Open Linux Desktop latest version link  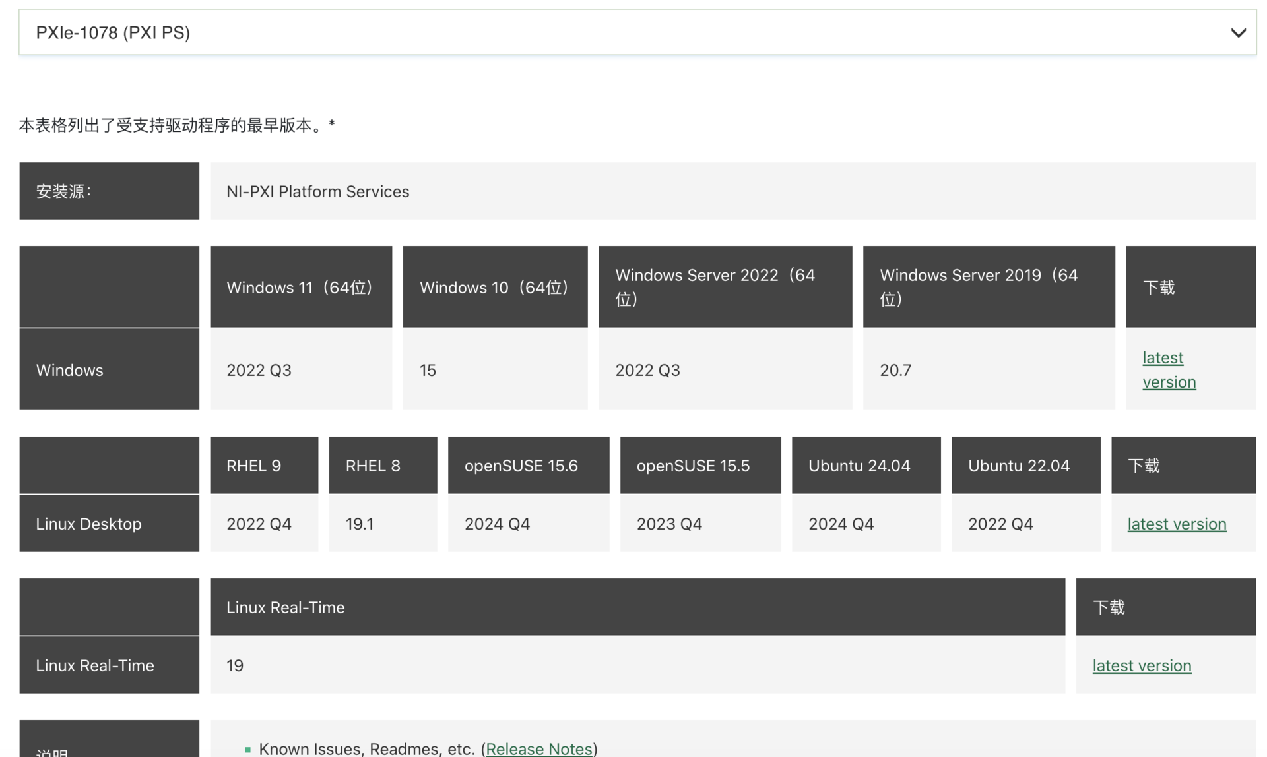point(1177,524)
